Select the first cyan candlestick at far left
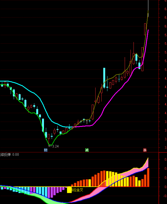 [2, 85]
